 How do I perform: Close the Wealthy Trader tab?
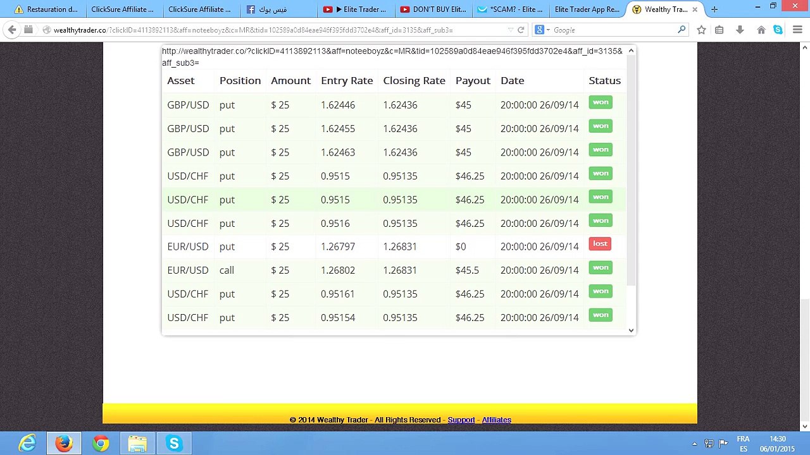[694, 9]
